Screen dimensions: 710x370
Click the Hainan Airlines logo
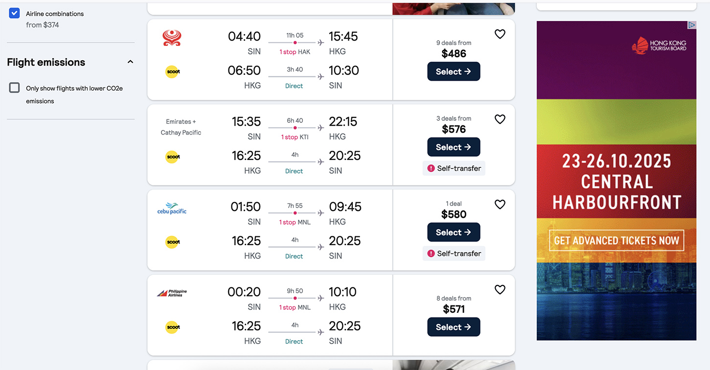(x=172, y=38)
